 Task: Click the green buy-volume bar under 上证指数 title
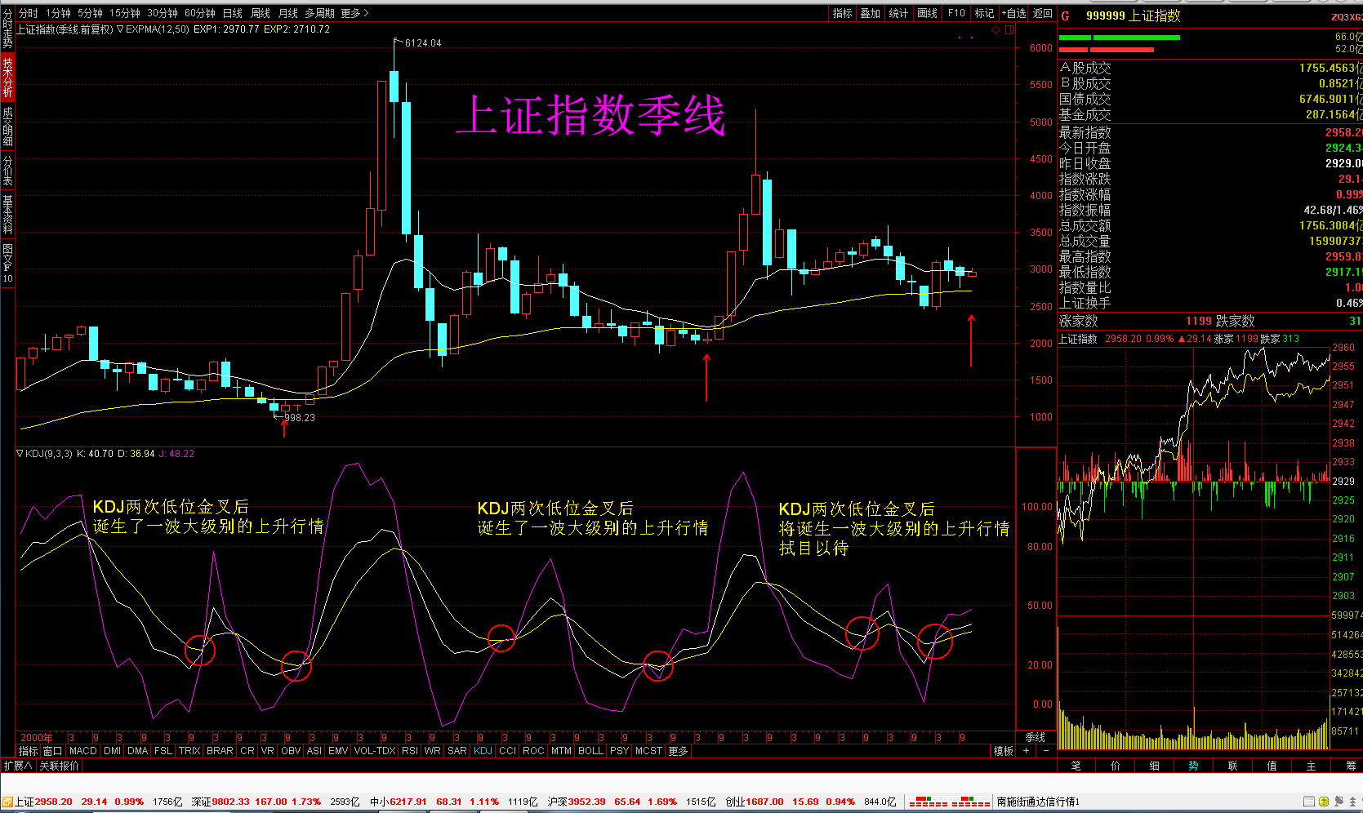1119,38
